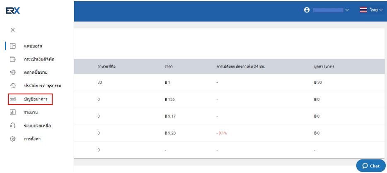Click the transaction history clock icon

pos(12,86)
